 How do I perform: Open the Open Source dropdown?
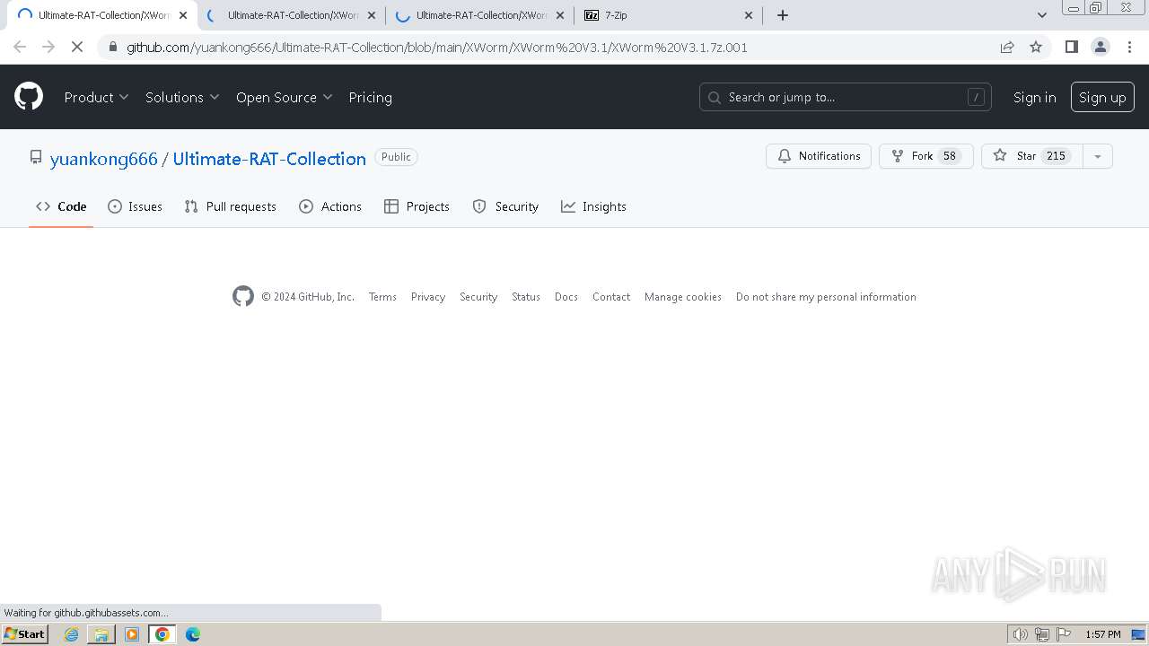tap(284, 97)
